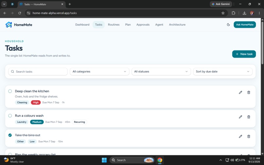Image resolution: width=264 pixels, height=165 pixels.
Task: Open a new browser tab
Action: (x=70, y=4)
